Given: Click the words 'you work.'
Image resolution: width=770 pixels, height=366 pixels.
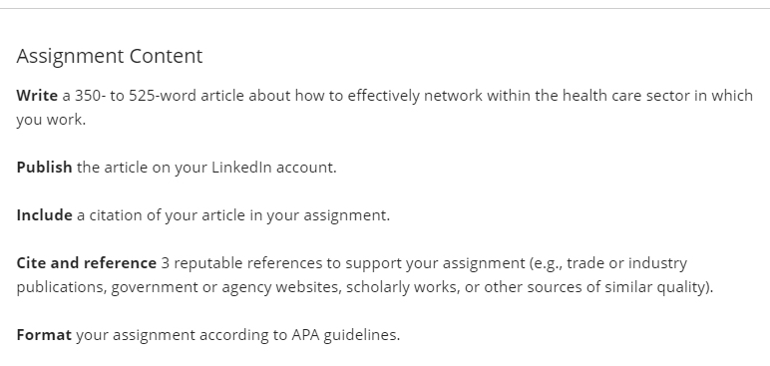Looking at the screenshot, I should [x=51, y=120].
